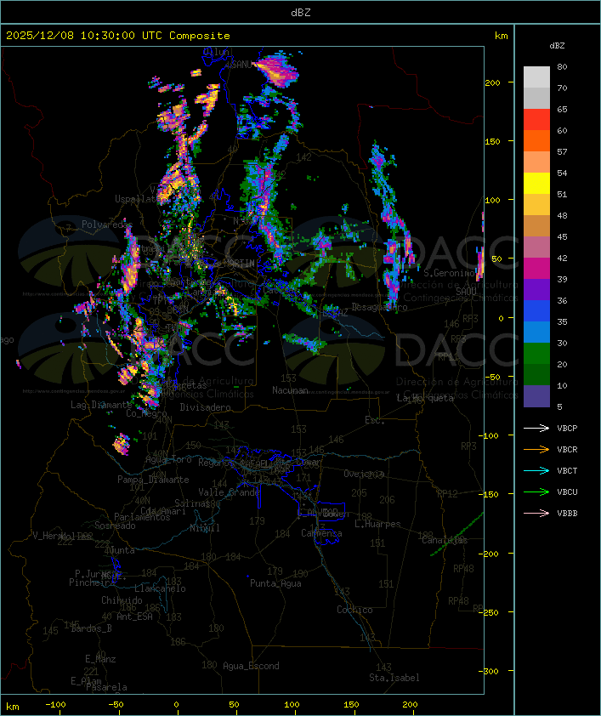Viewport: 601px width, 716px height.
Task: Click the 'Cochico' place label
Action: click(354, 610)
